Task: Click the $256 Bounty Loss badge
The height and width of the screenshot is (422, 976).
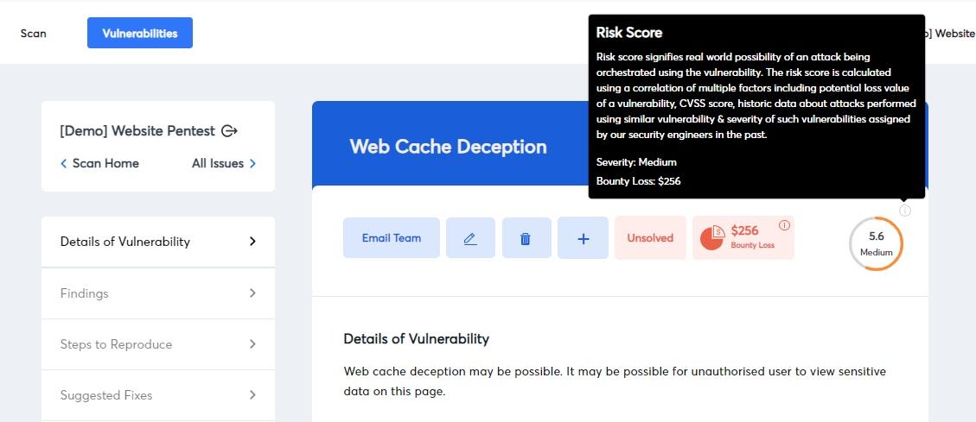Action: coord(743,238)
